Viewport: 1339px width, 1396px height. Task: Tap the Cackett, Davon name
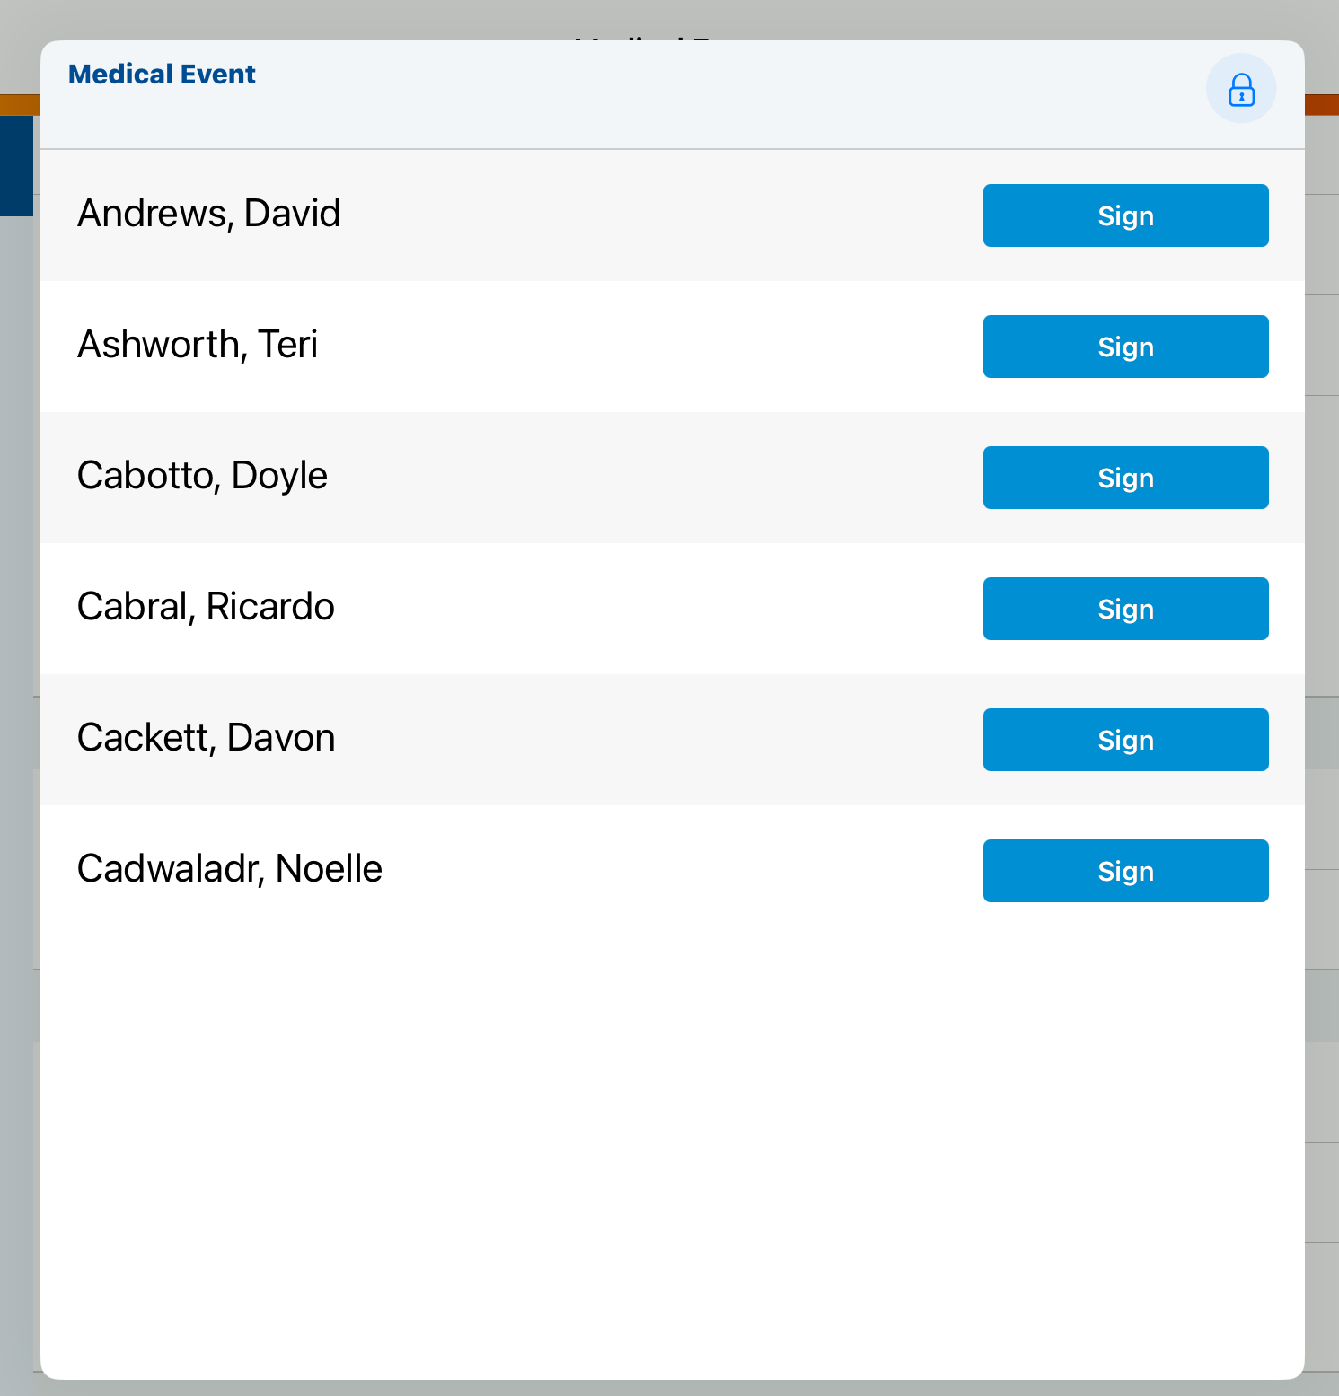[206, 738]
